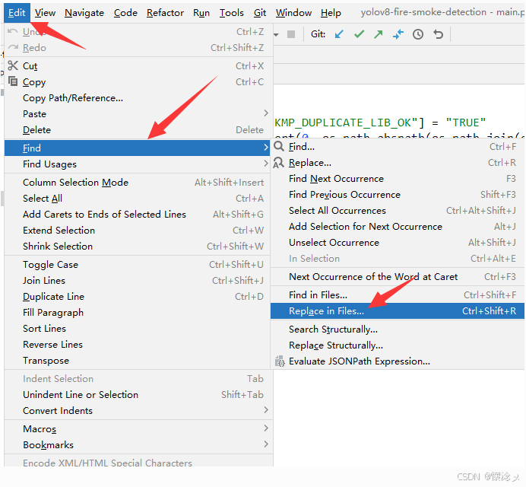
Task: Open Git Show History clock icon
Action: point(417,34)
